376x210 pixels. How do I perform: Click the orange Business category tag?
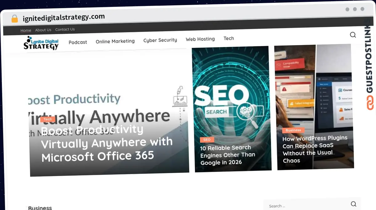[x=293, y=130]
